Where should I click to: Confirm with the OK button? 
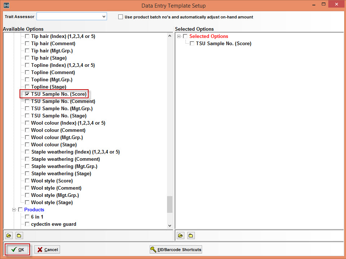pos(17,250)
